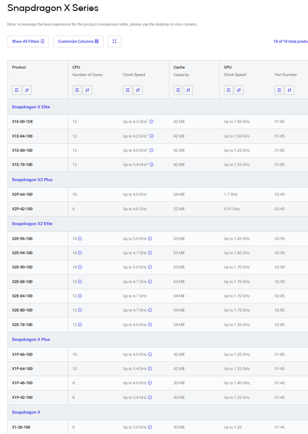This screenshot has width=308, height=434.
Task: Click the '18 of 18 total' count text
Action: pos(291,41)
